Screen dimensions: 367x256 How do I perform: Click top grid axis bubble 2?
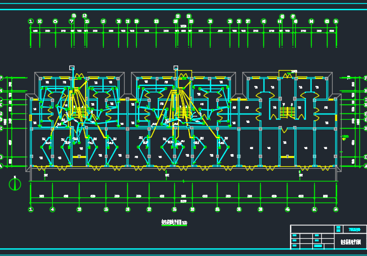coord(40,22)
